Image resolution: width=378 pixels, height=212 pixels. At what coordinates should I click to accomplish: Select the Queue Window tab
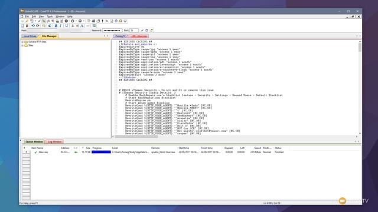(34, 142)
